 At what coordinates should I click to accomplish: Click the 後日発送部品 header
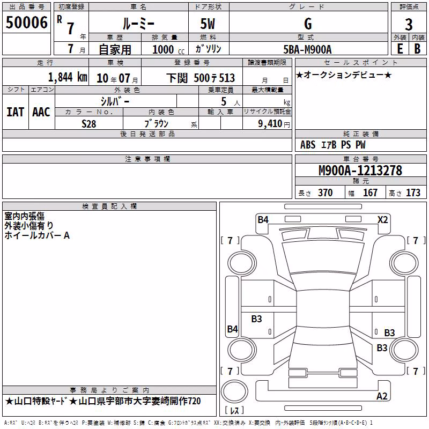pos(147,134)
